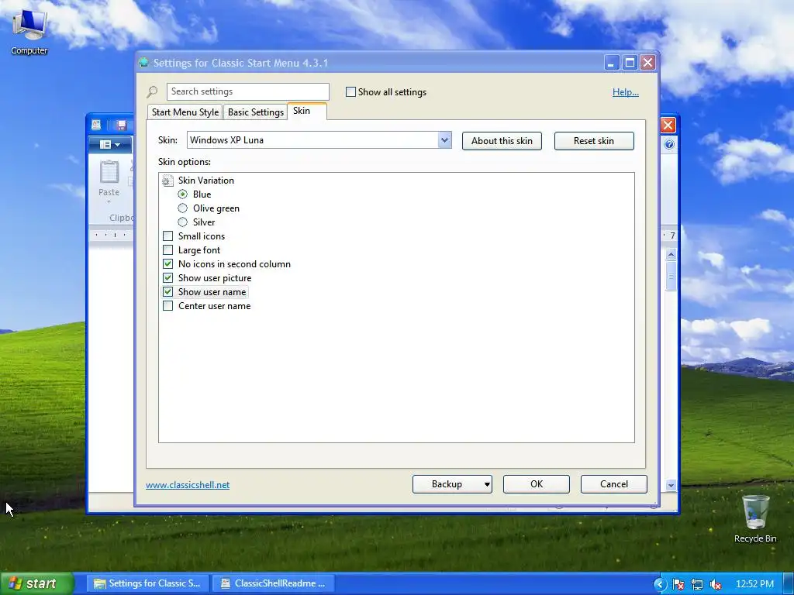
Task: Switch to Settings for Classic S... taskbar button
Action: pos(147,583)
